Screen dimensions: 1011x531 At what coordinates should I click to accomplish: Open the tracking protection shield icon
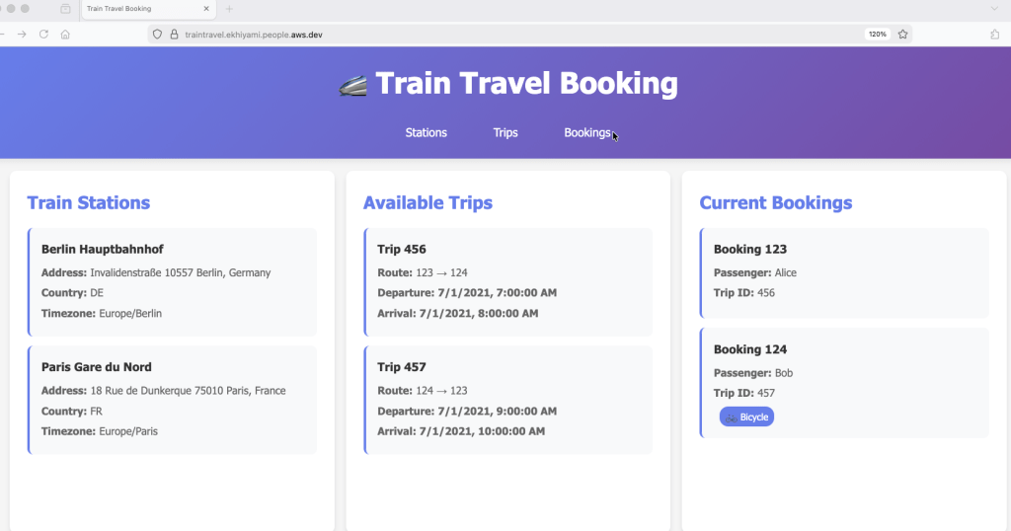click(x=157, y=34)
